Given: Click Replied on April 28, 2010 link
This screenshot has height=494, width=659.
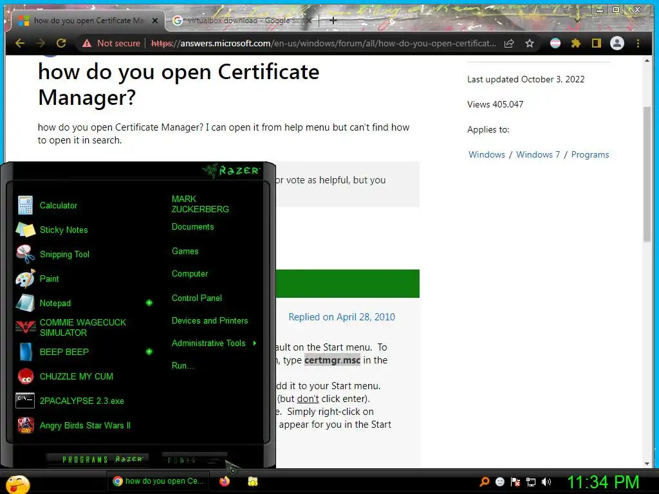Looking at the screenshot, I should pyautogui.click(x=342, y=317).
